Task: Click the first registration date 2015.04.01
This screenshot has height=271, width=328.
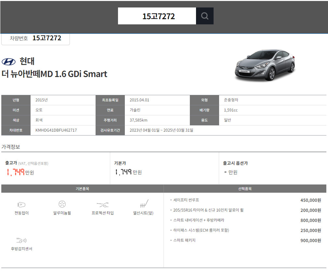Action: [139, 100]
